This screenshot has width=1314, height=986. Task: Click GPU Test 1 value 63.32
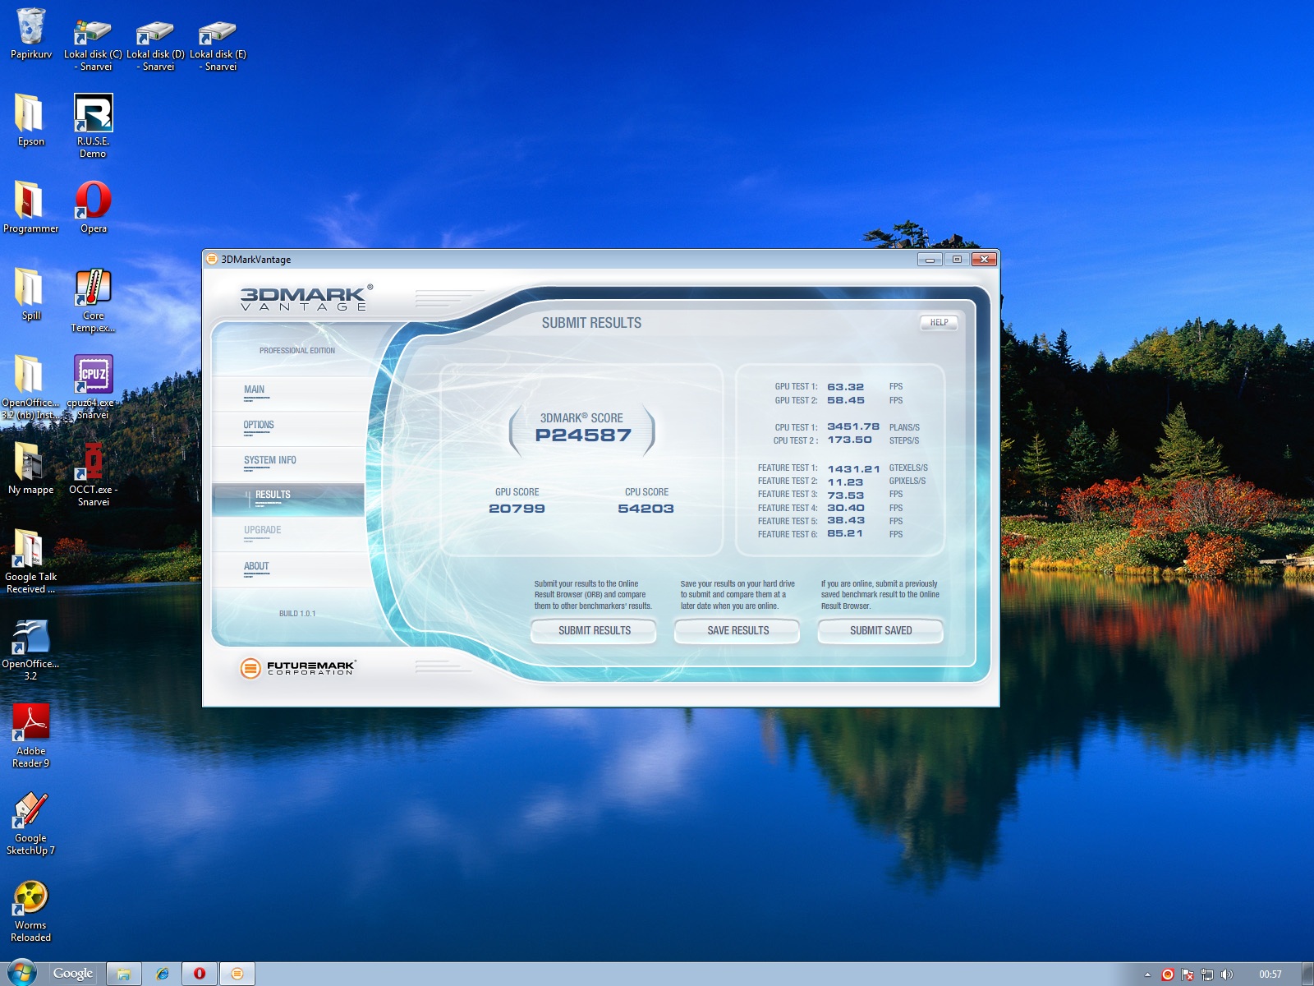pos(846,387)
